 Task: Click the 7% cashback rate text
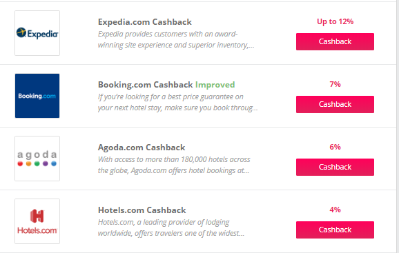point(335,84)
